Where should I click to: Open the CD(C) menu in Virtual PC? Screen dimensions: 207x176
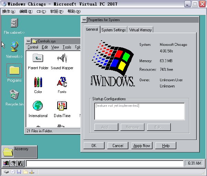41,12
